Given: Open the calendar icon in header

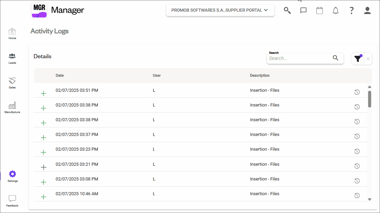Looking at the screenshot, I should point(319,10).
